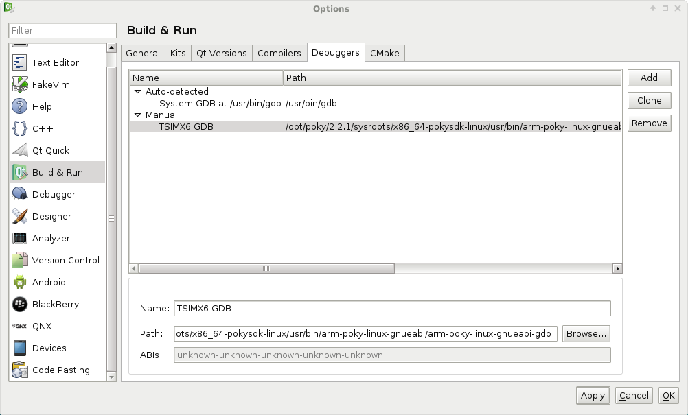This screenshot has width=688, height=415.
Task: Open the QNX logo icon
Action: (x=19, y=326)
